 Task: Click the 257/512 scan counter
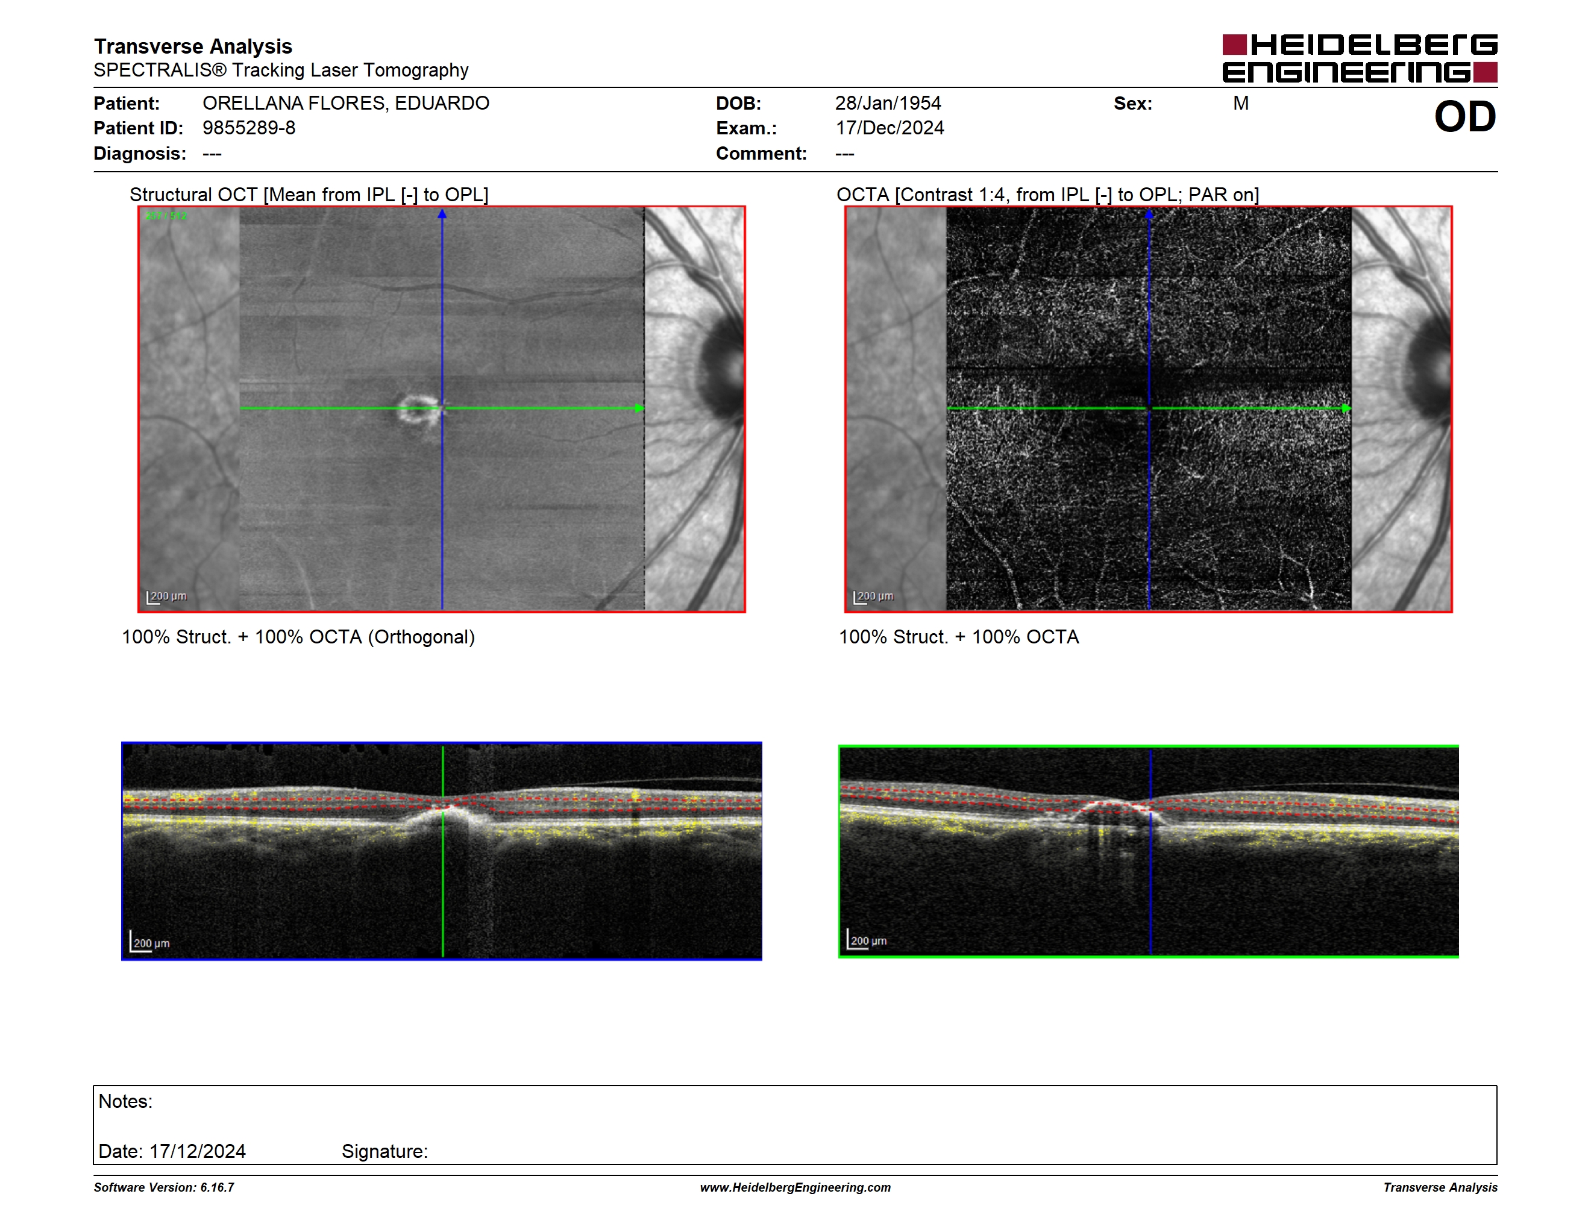[x=166, y=216]
